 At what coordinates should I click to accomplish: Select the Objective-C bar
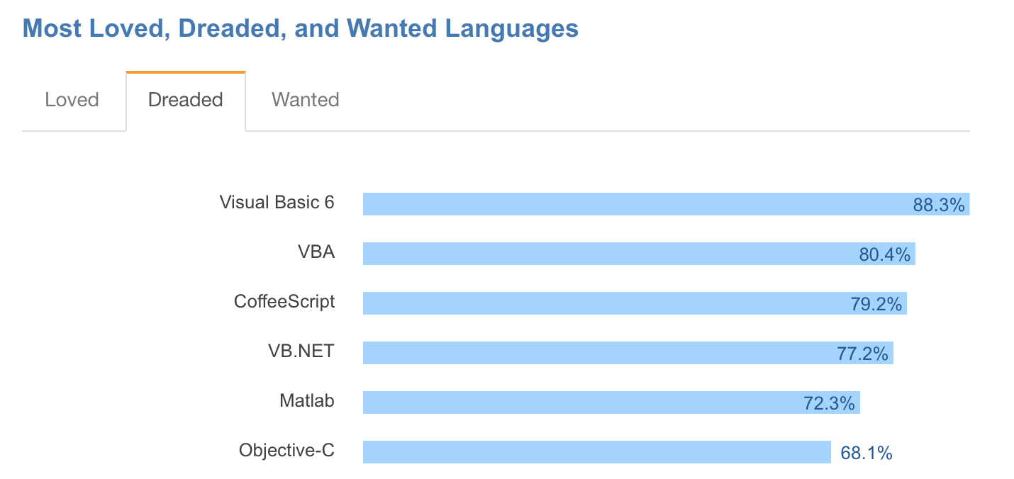tap(560, 452)
